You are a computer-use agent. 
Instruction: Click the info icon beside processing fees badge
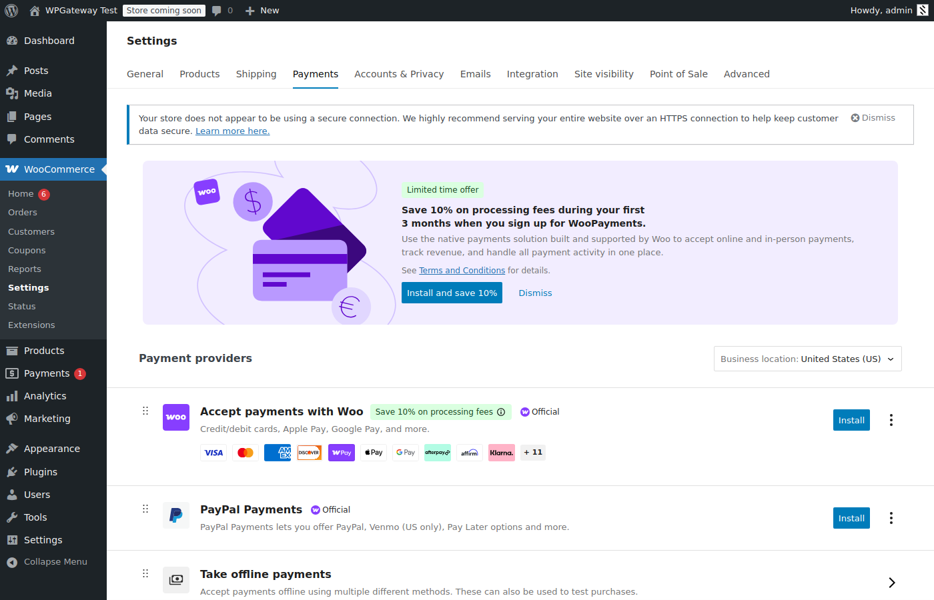point(501,412)
